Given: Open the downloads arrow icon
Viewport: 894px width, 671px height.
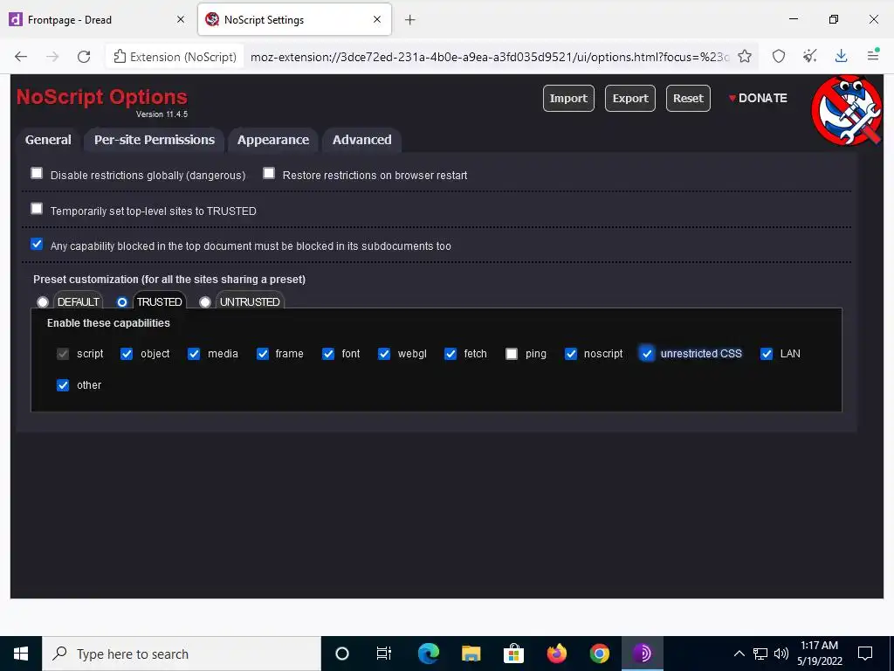Looking at the screenshot, I should pyautogui.click(x=841, y=57).
